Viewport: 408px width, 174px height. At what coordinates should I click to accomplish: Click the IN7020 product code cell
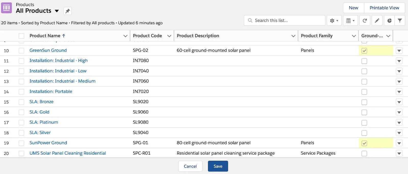pyautogui.click(x=141, y=91)
